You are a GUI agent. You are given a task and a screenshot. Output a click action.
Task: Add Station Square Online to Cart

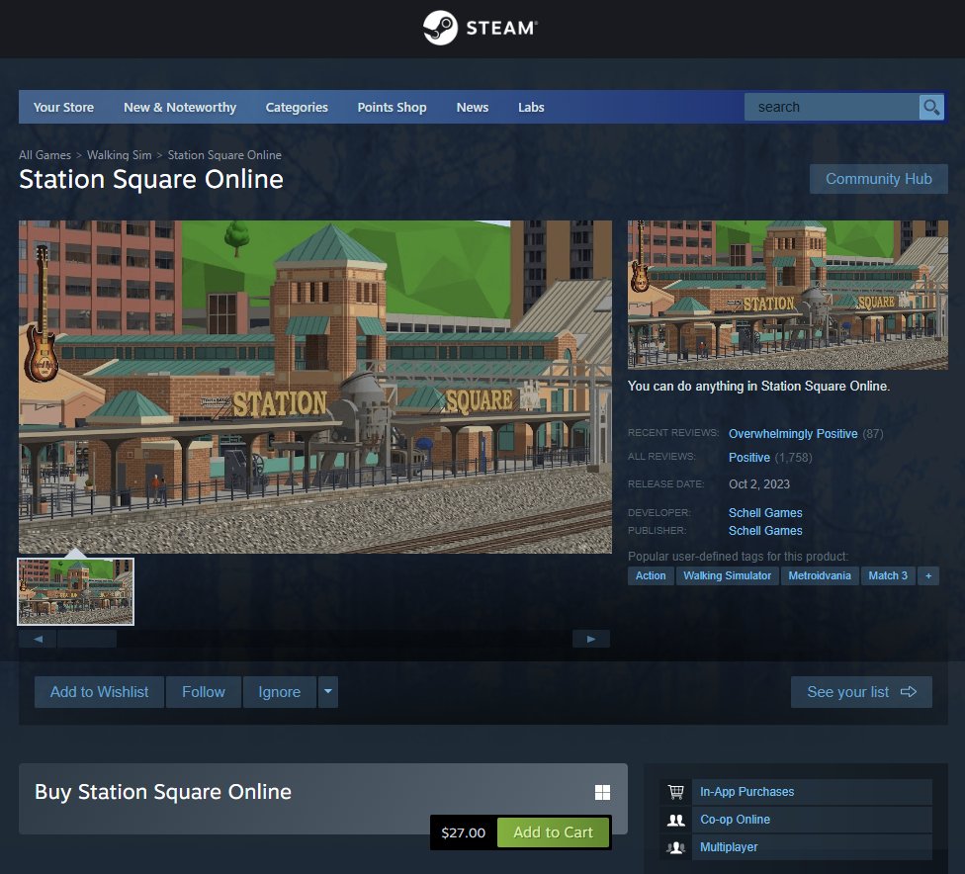[554, 832]
